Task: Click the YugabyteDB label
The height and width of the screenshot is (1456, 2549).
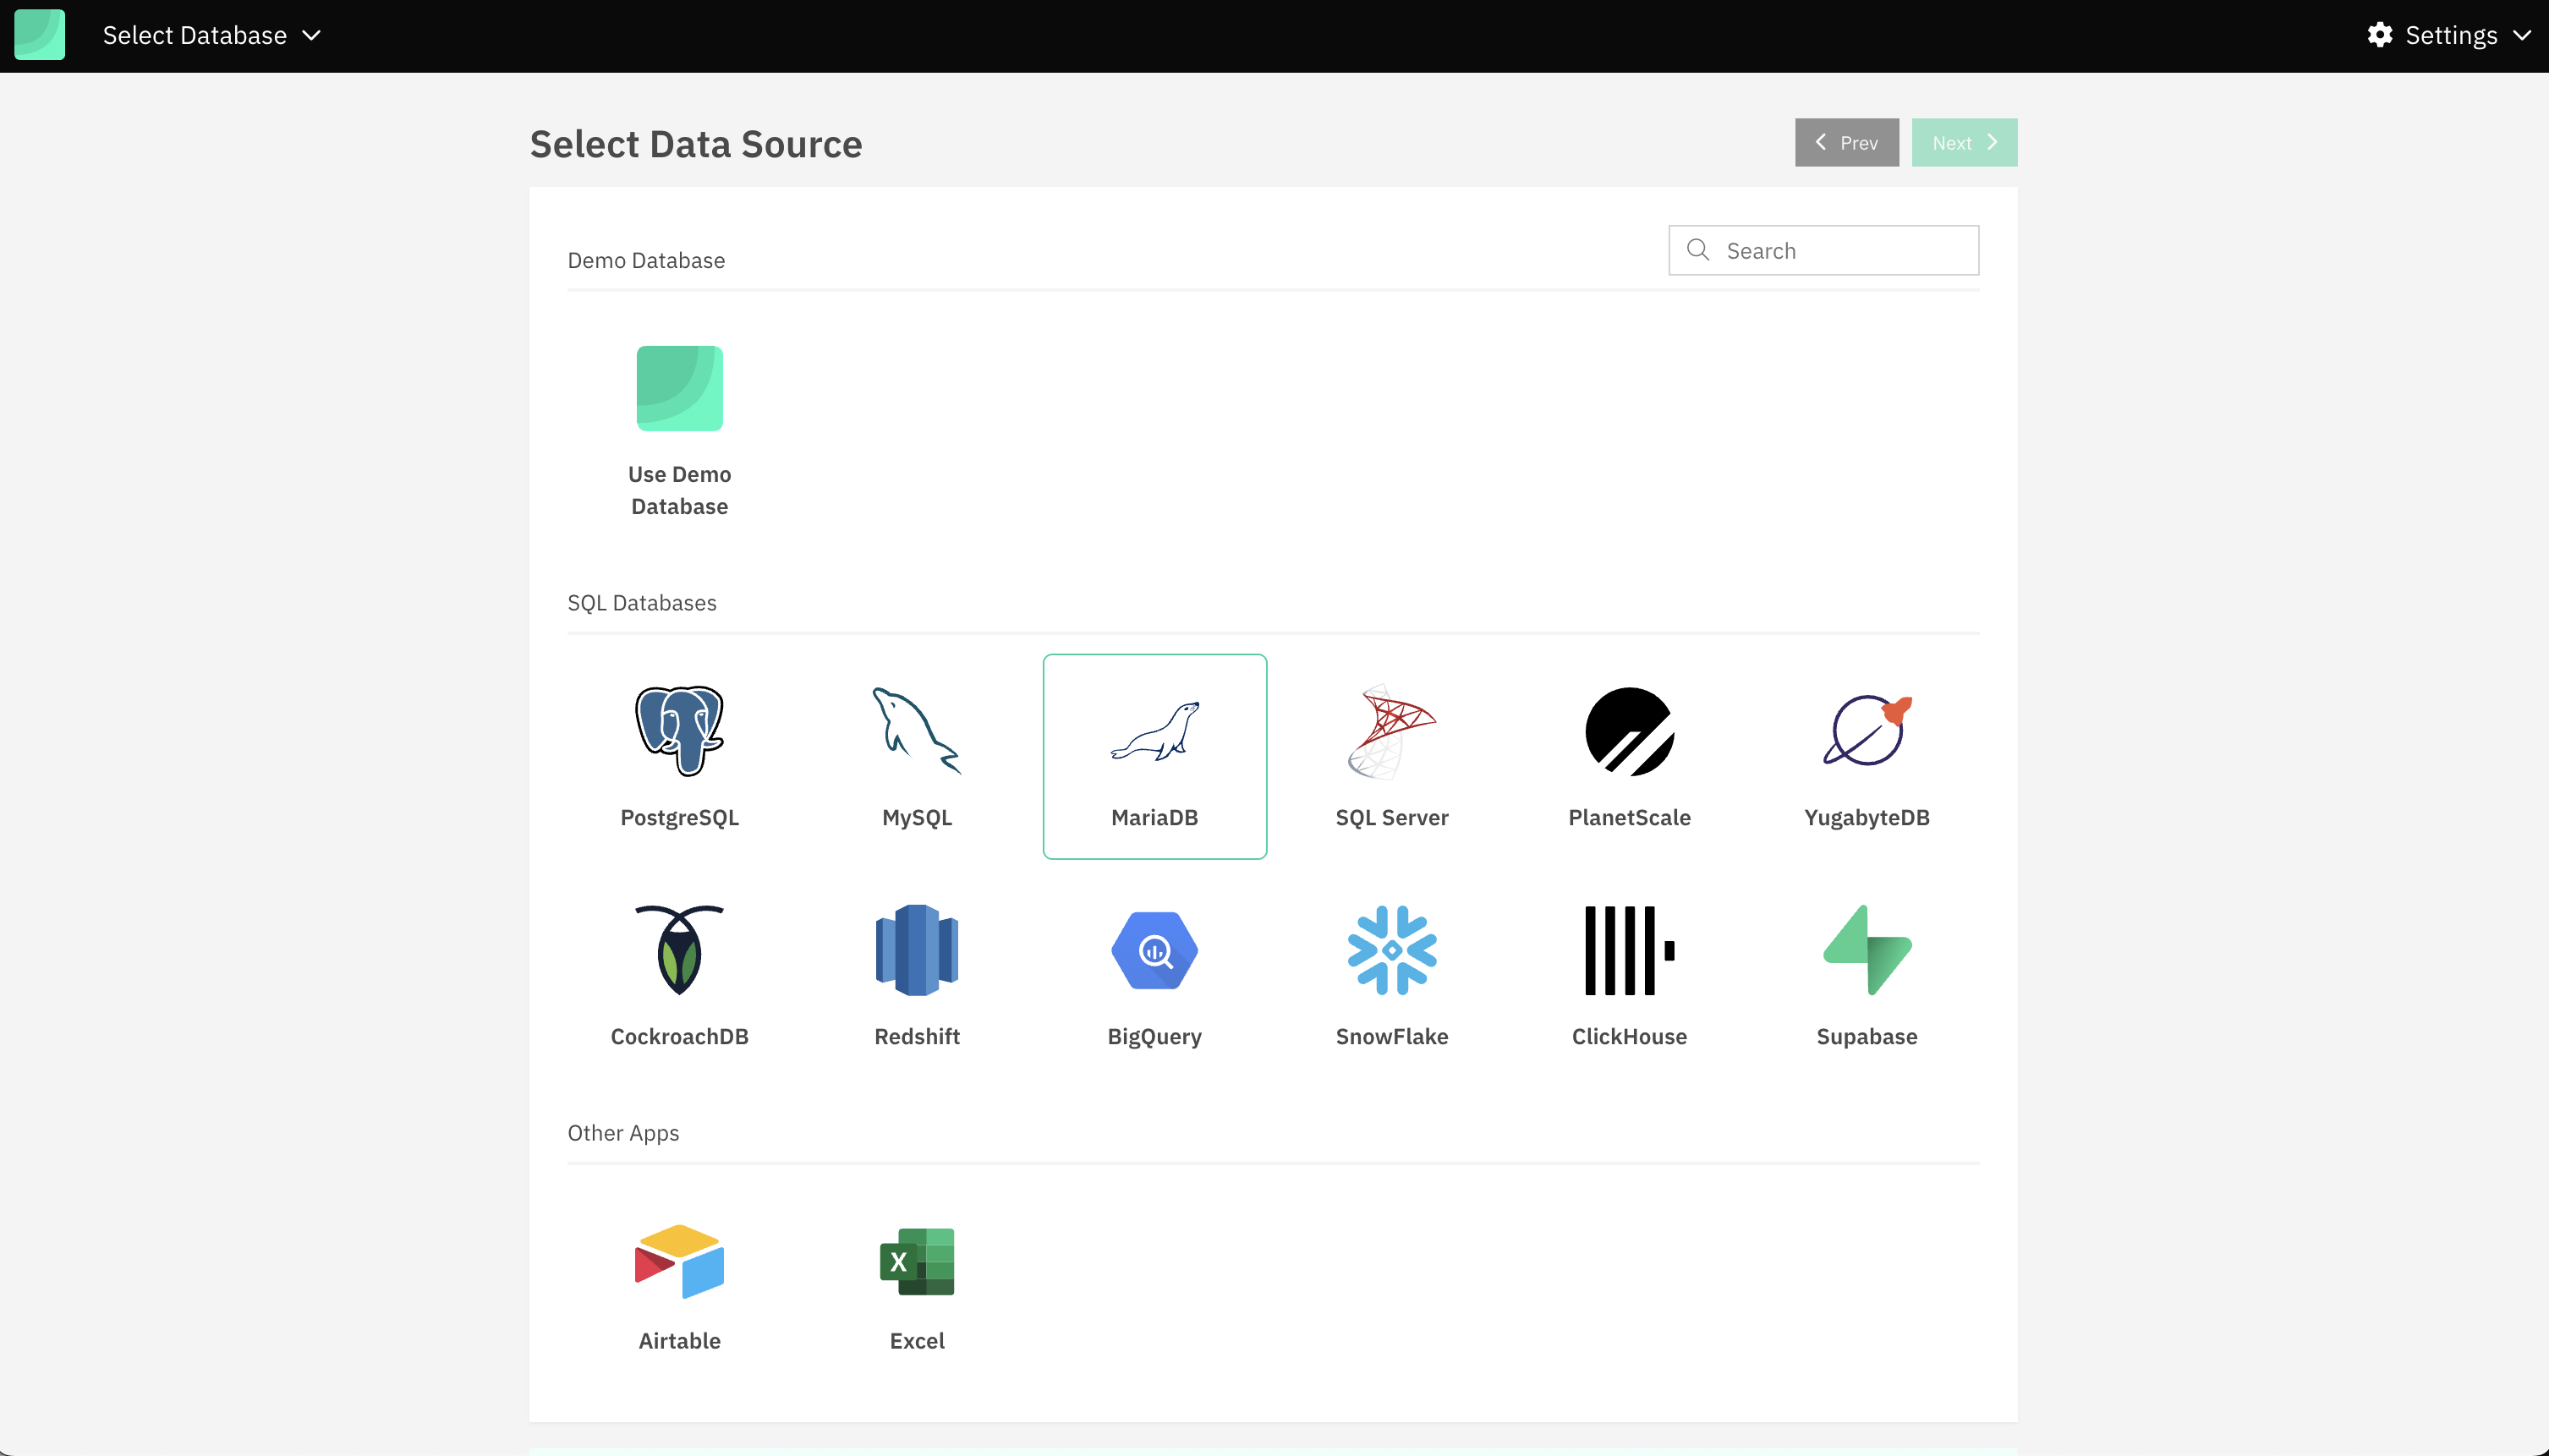Action: 1866,817
